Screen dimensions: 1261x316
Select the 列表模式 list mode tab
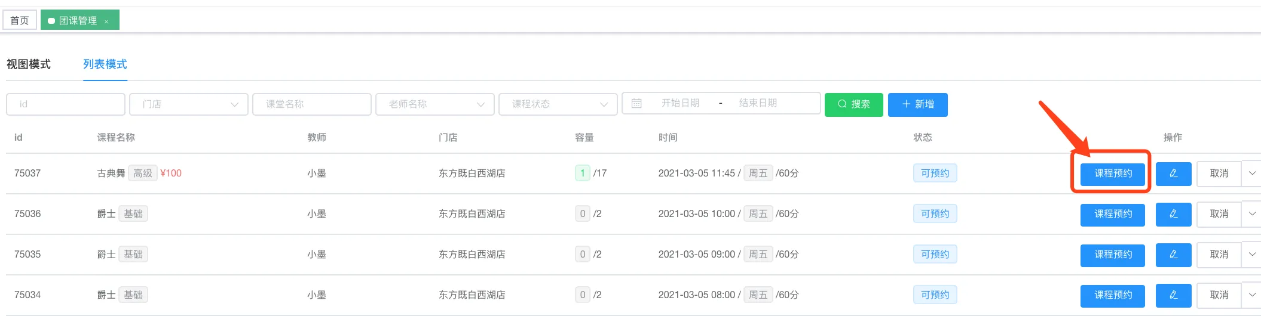pos(105,64)
